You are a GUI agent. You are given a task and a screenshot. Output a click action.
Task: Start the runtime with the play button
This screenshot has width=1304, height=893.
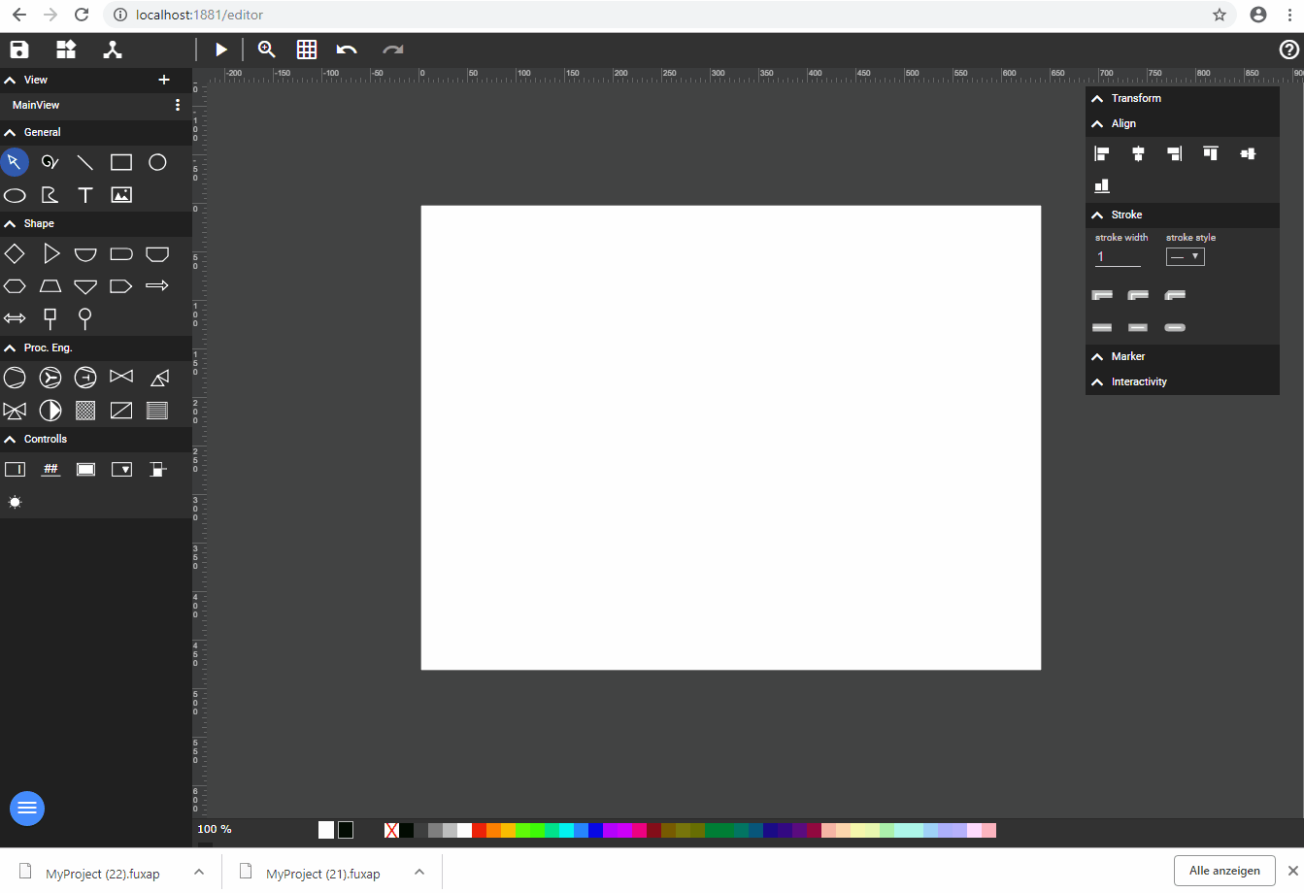click(221, 50)
